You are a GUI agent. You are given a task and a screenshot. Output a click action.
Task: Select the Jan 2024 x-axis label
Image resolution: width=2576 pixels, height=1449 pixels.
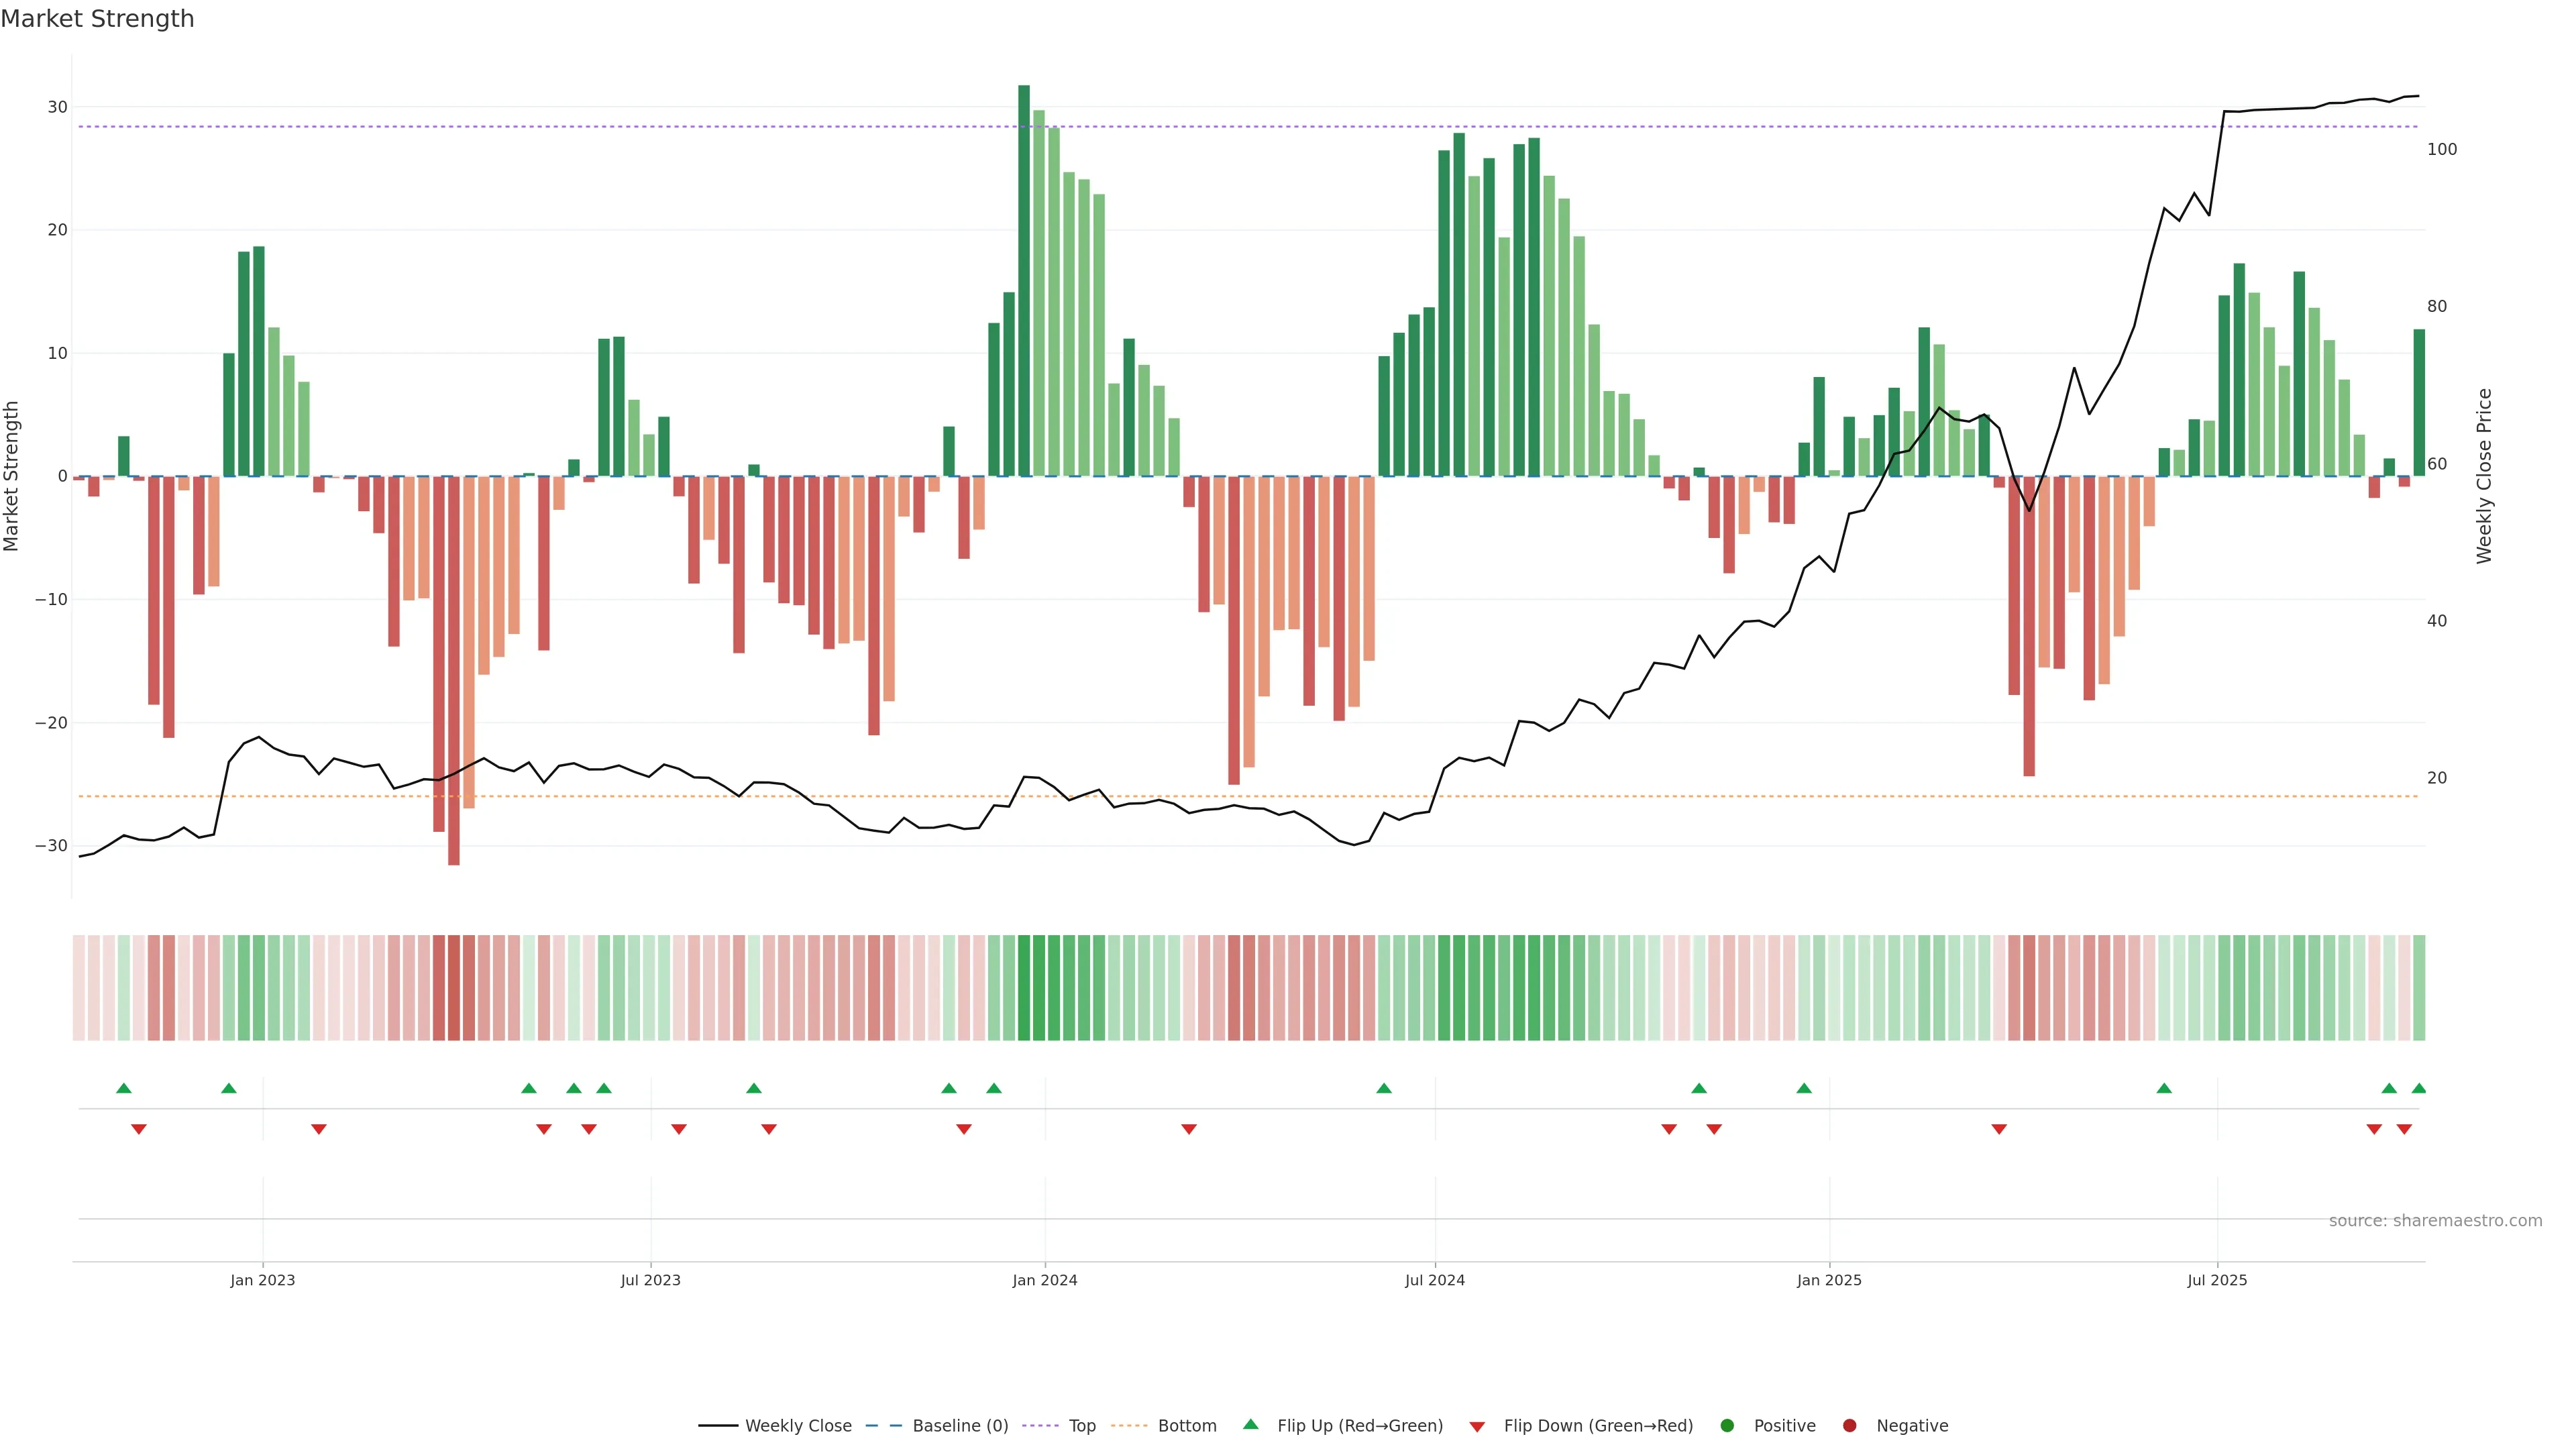(x=1044, y=1280)
